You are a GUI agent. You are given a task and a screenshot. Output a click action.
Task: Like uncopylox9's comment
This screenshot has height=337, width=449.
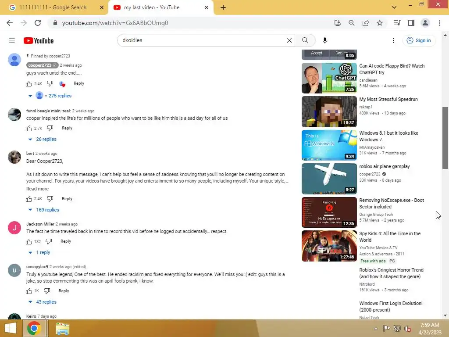tap(29, 291)
